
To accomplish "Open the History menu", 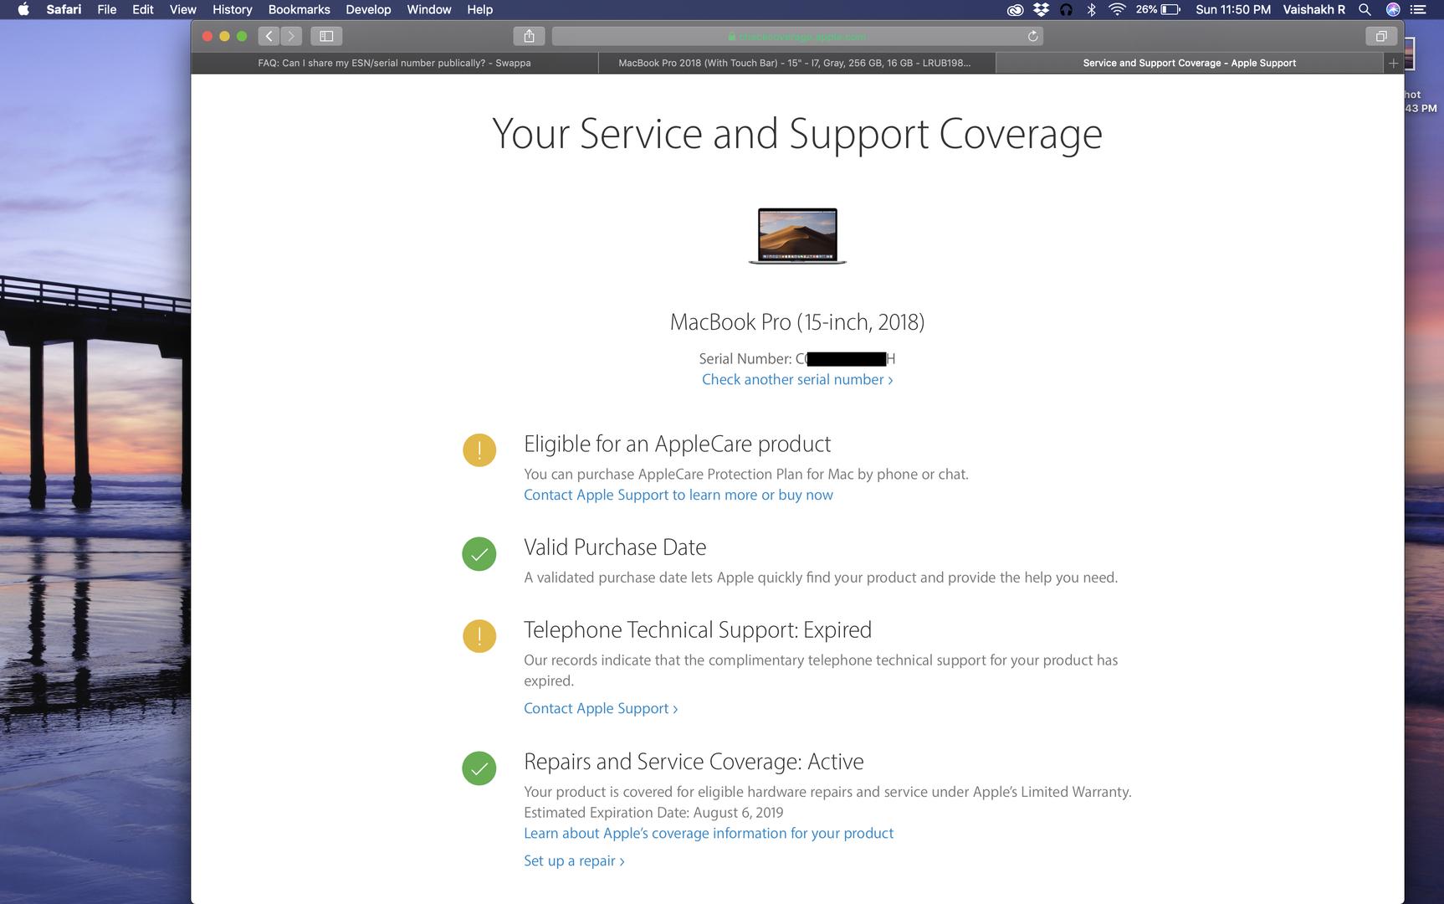I will coord(232,9).
